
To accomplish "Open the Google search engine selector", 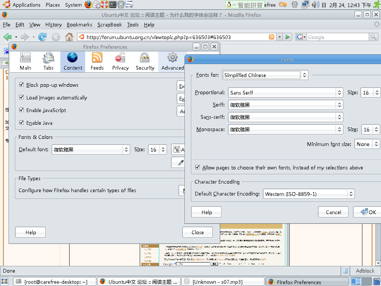I will [301, 37].
